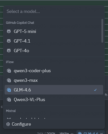Focus the Select a model search field

click(x=54, y=12)
